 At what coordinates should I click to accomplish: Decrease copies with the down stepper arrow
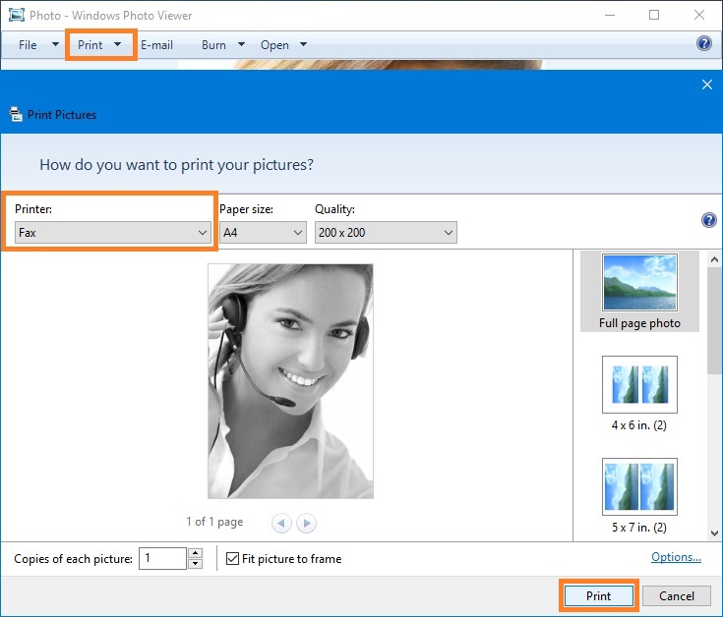pos(196,564)
